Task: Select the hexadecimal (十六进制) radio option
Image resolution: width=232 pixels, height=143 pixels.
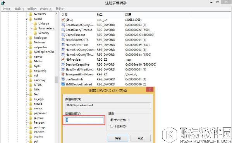Action: (112, 120)
